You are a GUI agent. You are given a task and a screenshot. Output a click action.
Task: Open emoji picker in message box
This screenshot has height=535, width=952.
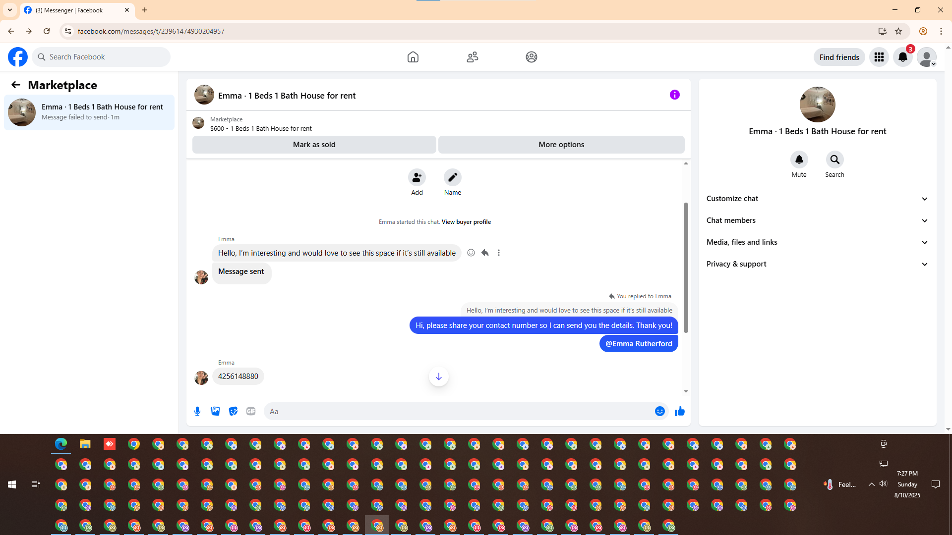pyautogui.click(x=659, y=411)
